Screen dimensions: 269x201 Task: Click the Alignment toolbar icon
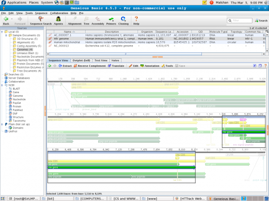coord(75,20)
